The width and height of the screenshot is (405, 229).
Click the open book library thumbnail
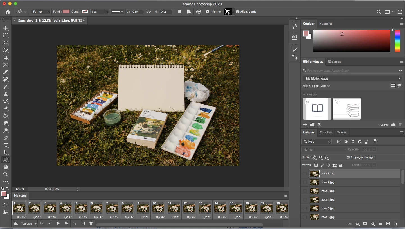click(317, 109)
